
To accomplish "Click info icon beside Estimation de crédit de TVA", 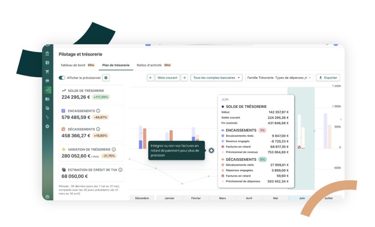I will 120,170.
